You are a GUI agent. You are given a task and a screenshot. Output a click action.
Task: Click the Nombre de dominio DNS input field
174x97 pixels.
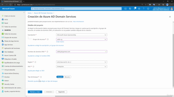tap(82, 51)
